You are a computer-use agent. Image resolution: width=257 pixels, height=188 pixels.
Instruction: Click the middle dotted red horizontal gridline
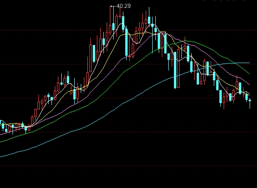point(128,98)
